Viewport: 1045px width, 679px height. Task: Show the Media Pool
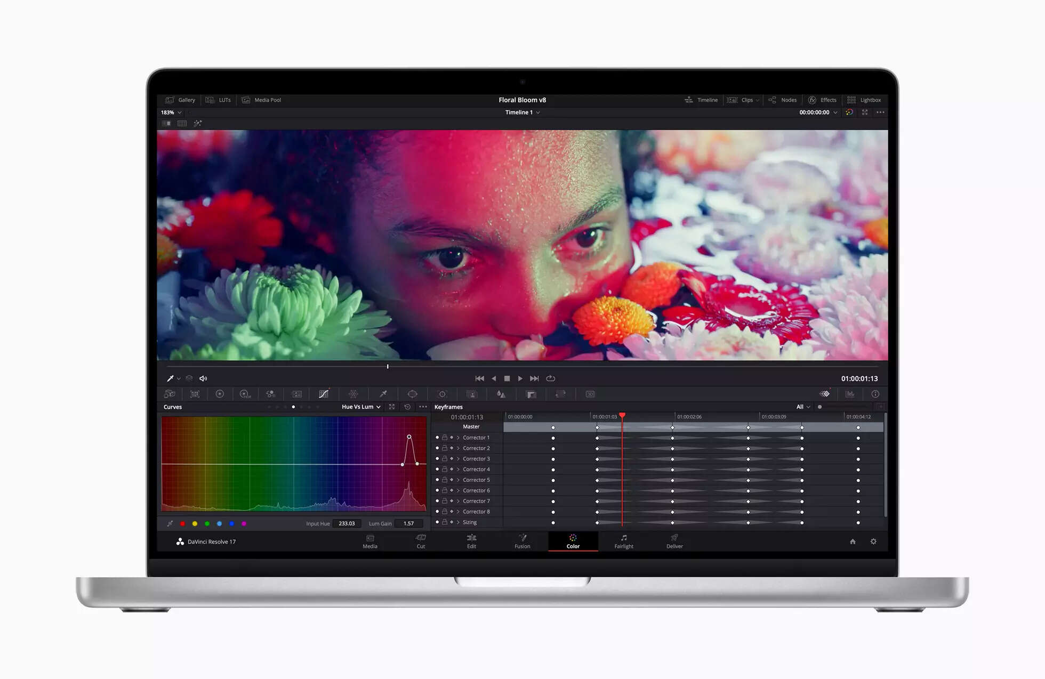pos(261,100)
